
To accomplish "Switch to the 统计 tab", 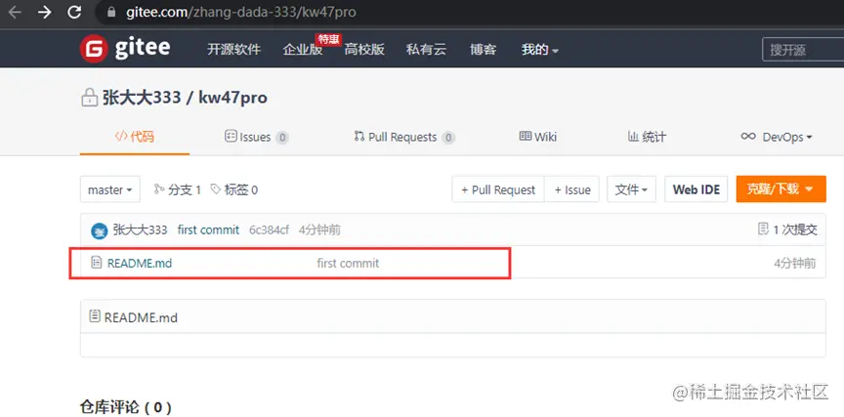I will click(647, 137).
